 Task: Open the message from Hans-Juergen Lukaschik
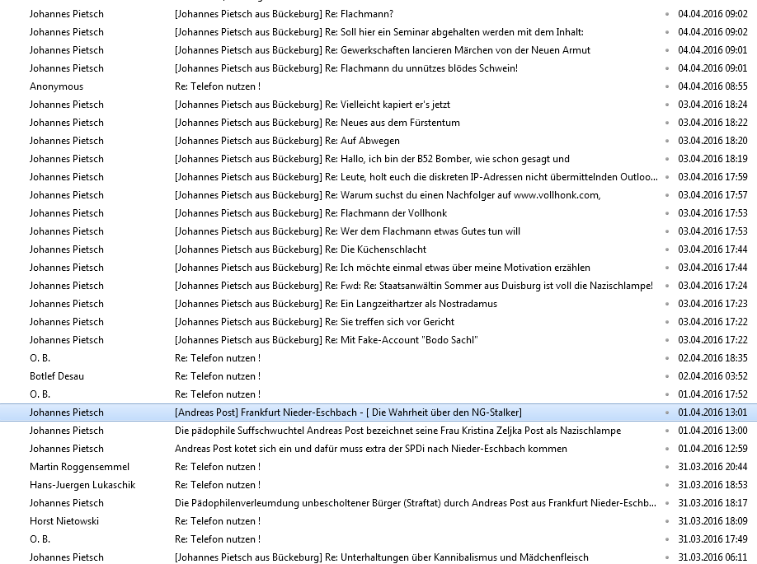click(x=378, y=485)
